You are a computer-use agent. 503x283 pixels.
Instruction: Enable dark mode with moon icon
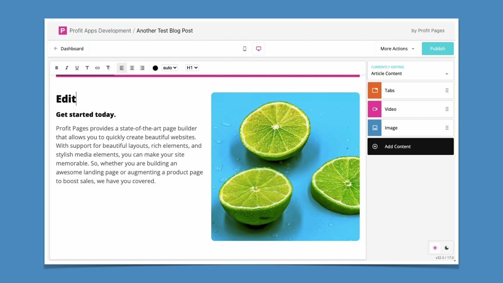coord(447,248)
